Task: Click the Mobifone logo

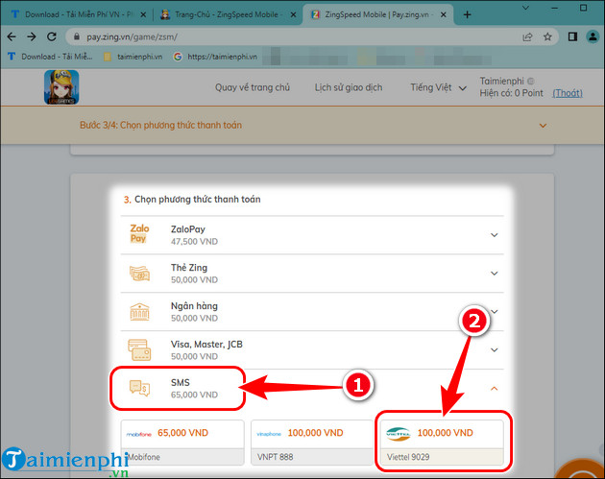Action: point(139,434)
